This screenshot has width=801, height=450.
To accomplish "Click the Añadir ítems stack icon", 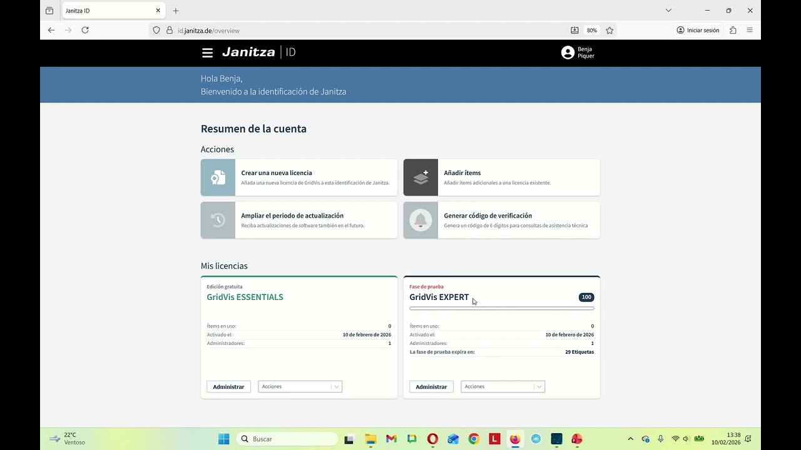I will click(421, 177).
